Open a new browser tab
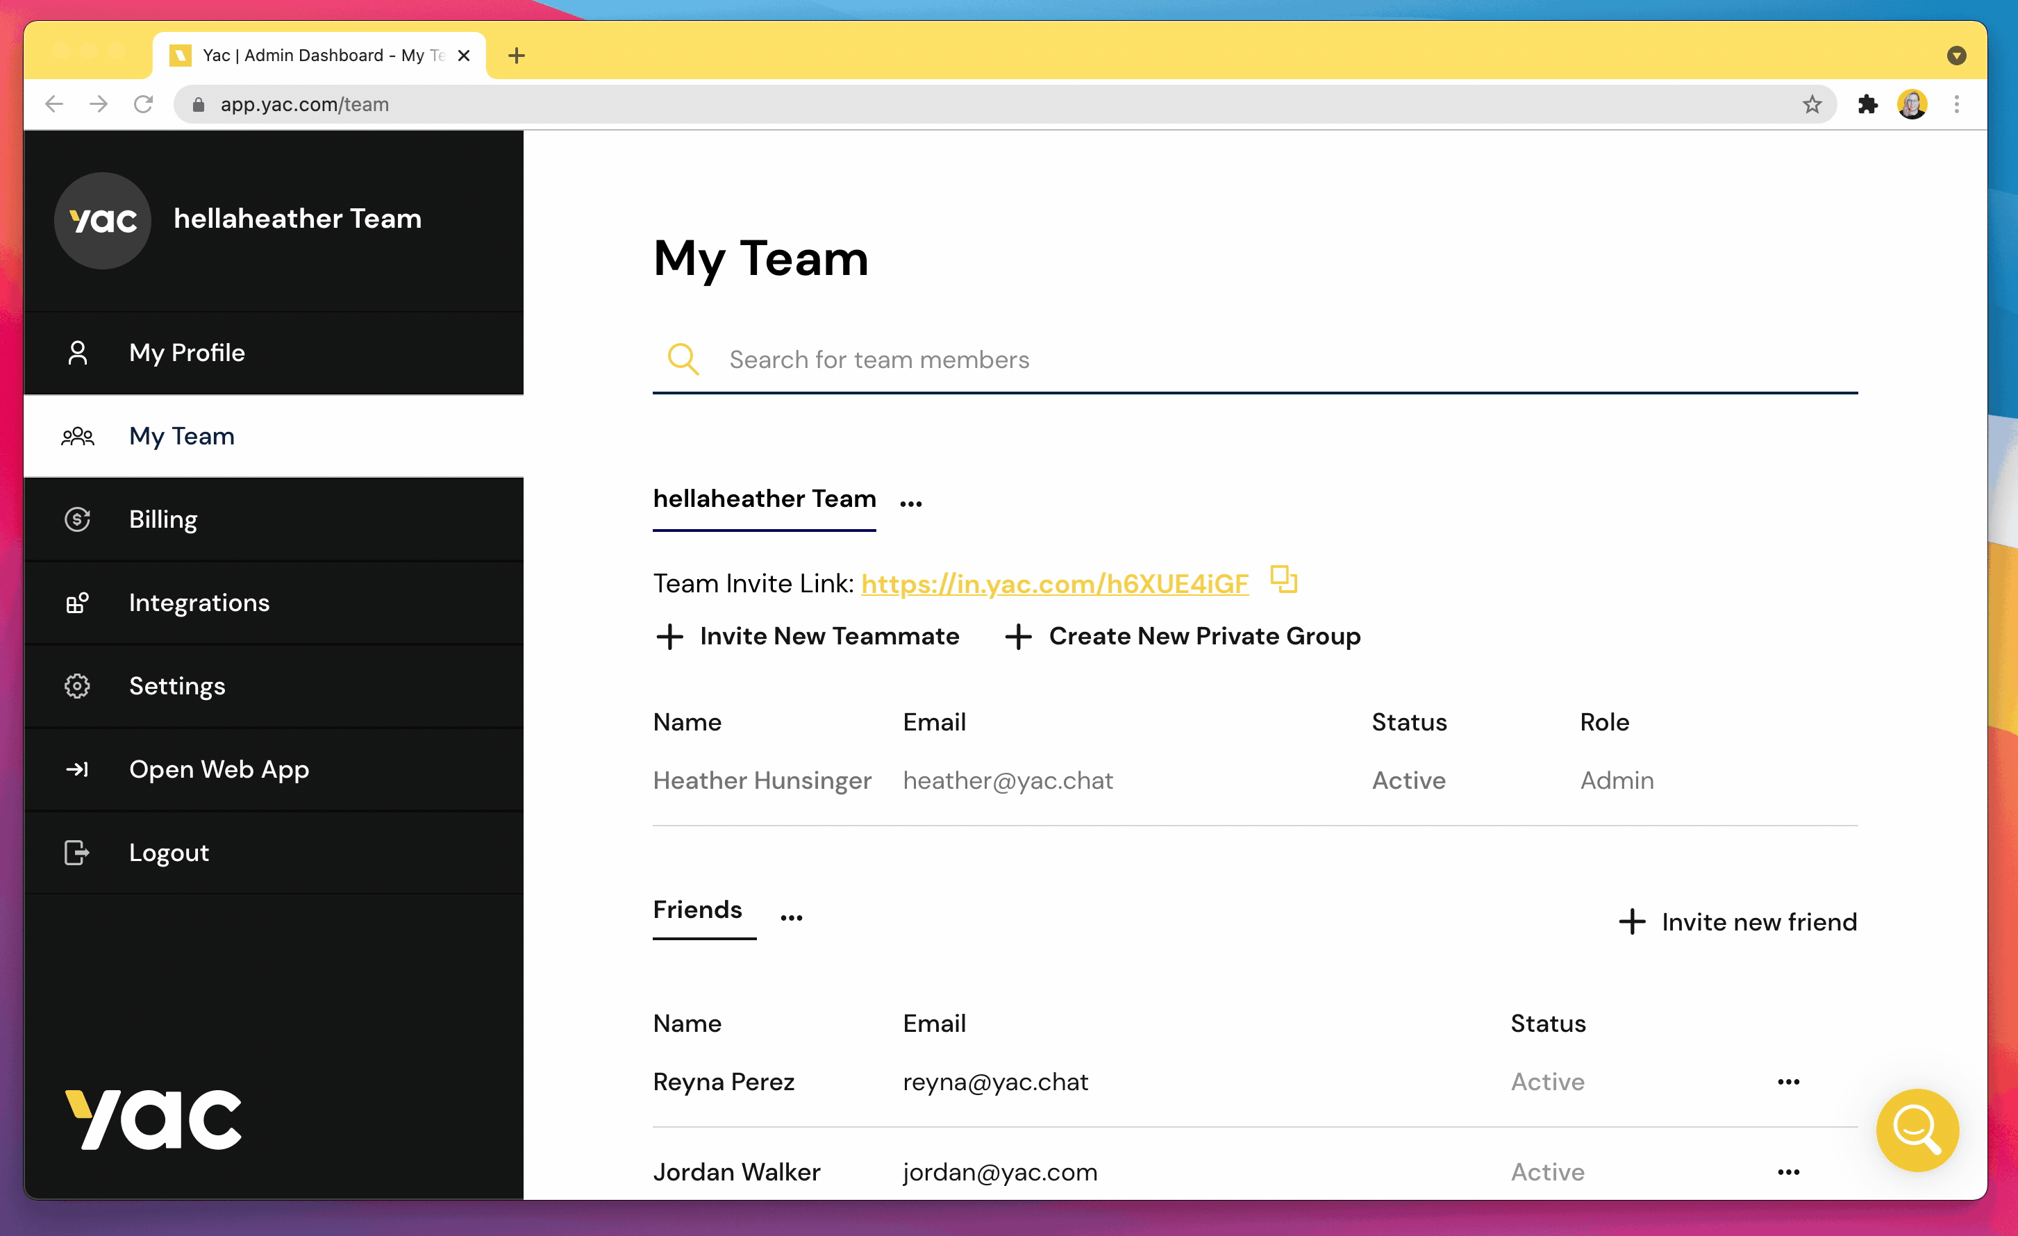This screenshot has height=1236, width=2018. click(516, 55)
